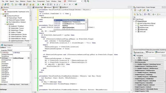Open the Component menu
This screenshot has height=93, width=166.
[x=41, y=1]
